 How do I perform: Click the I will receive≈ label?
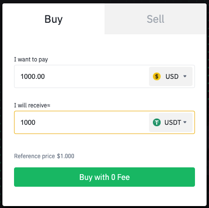(32, 105)
